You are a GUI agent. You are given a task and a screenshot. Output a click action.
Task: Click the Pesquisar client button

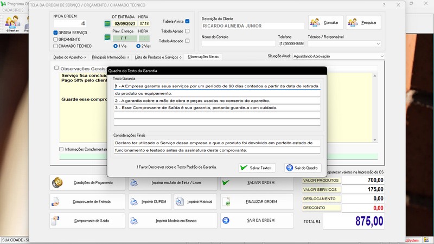click(x=363, y=22)
